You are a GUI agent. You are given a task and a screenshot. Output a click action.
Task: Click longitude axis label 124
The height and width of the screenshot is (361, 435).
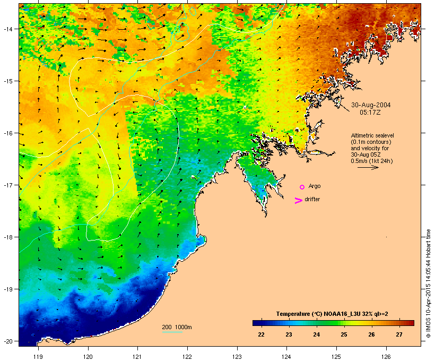(x=286, y=357)
